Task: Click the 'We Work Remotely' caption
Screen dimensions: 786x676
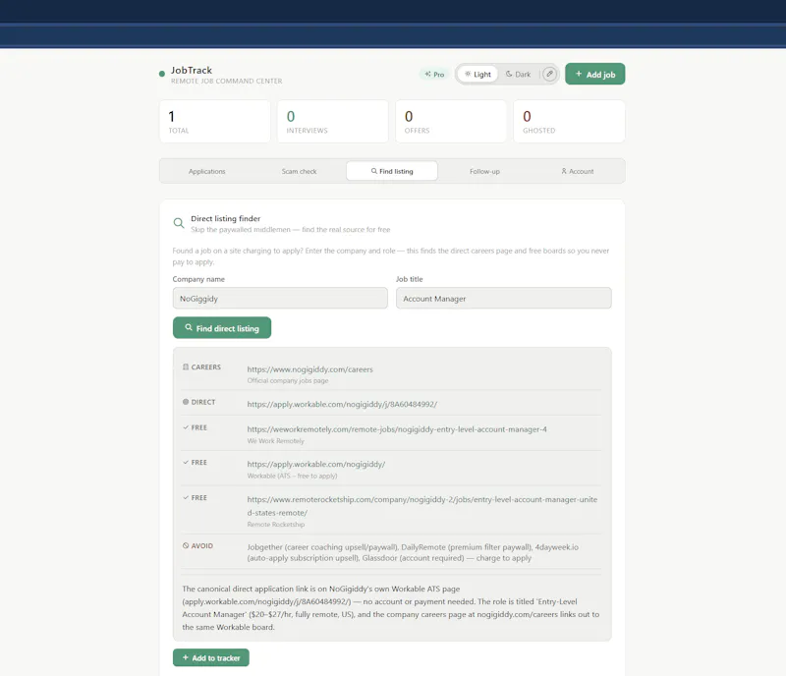Action: point(276,441)
